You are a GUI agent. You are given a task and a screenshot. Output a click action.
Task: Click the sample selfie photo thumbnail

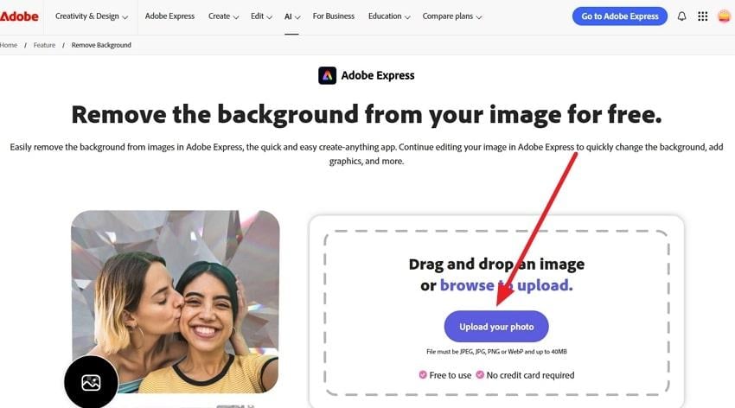tap(176, 303)
